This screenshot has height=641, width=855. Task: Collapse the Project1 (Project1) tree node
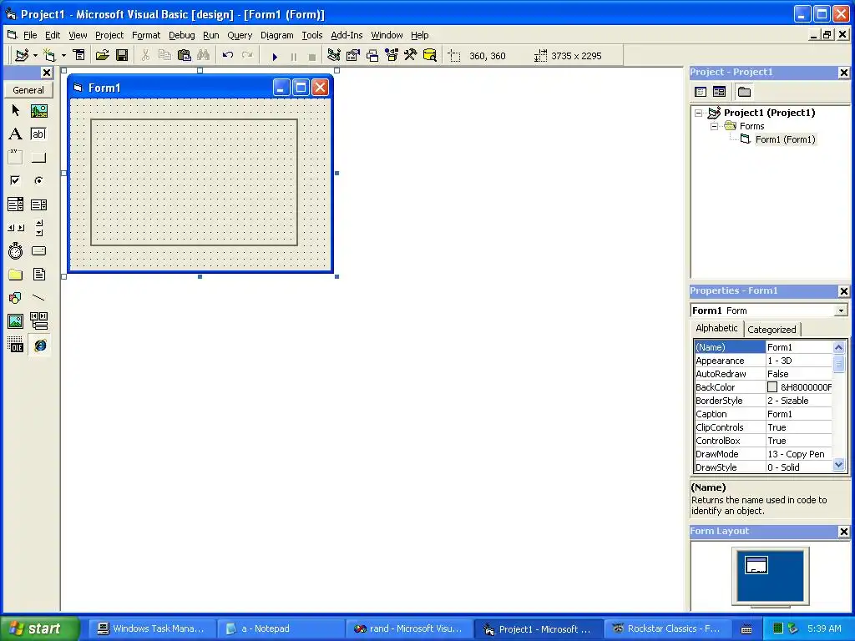pos(699,113)
